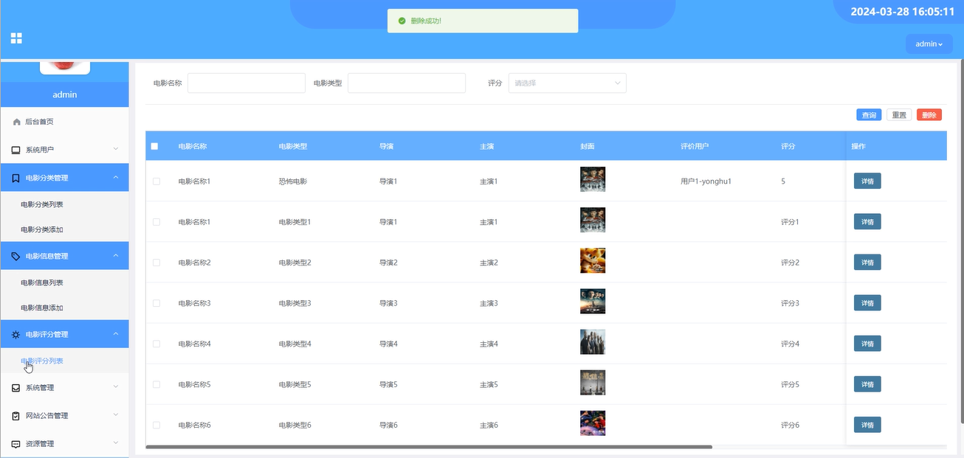Click cover thumbnail for 电影名称6
Image resolution: width=964 pixels, height=458 pixels.
coord(593,423)
